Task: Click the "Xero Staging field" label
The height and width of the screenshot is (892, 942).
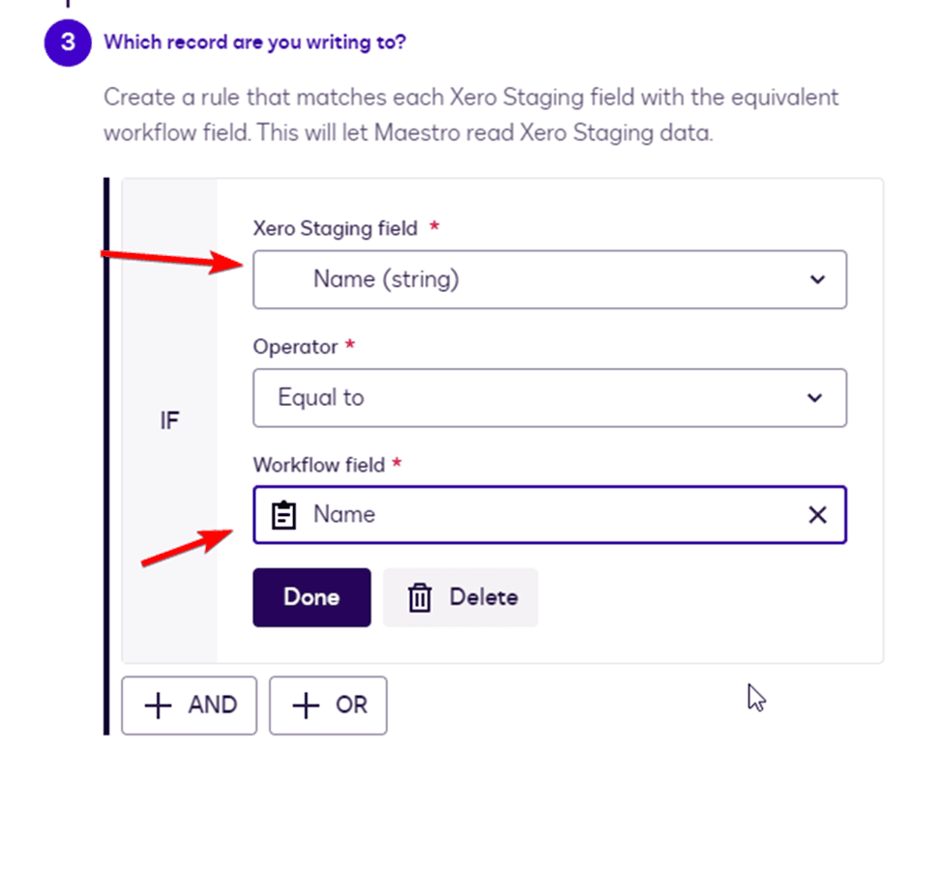Action: tap(335, 229)
